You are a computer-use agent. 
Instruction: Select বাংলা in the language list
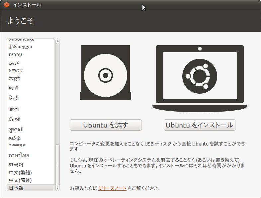[x=31, y=109]
